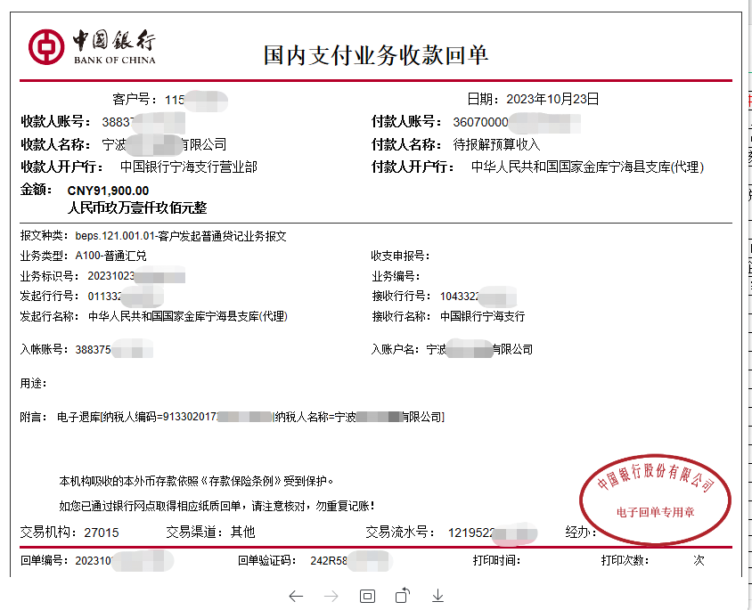Click the 回单编号 label
752x610 pixels.
click(x=45, y=560)
